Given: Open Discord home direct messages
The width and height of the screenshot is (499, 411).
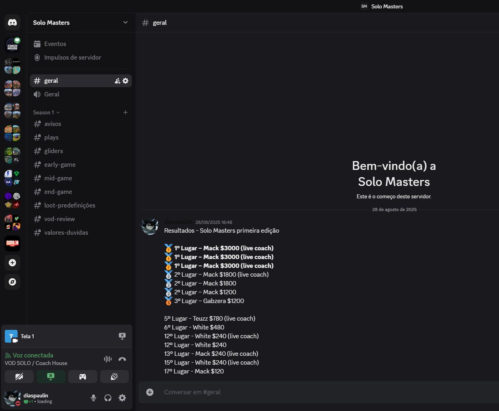Looking at the screenshot, I should pos(12,22).
